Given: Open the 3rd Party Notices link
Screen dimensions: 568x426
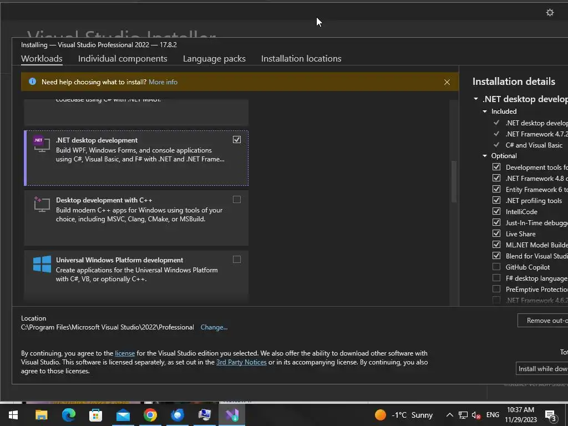Looking at the screenshot, I should click(x=241, y=362).
